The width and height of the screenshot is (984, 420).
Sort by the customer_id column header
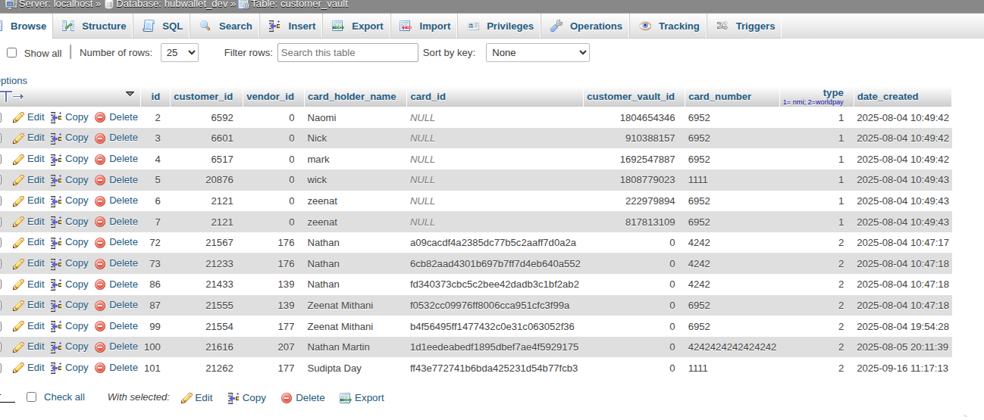point(203,97)
